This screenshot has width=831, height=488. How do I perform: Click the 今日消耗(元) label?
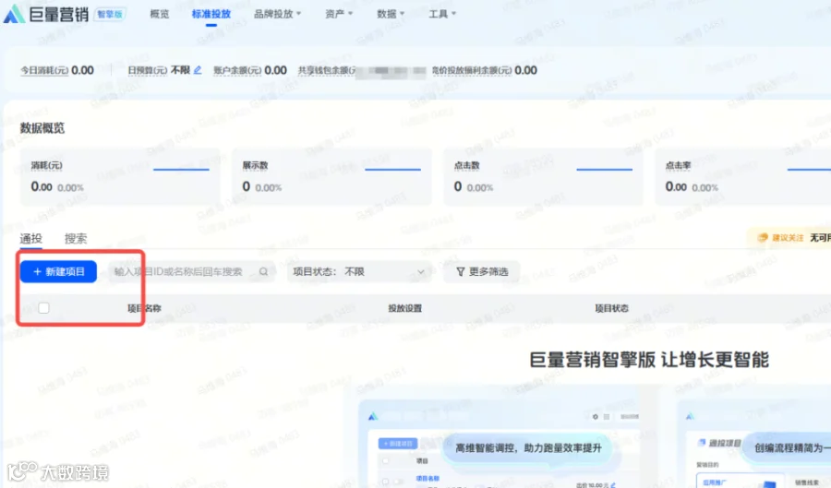(44, 70)
